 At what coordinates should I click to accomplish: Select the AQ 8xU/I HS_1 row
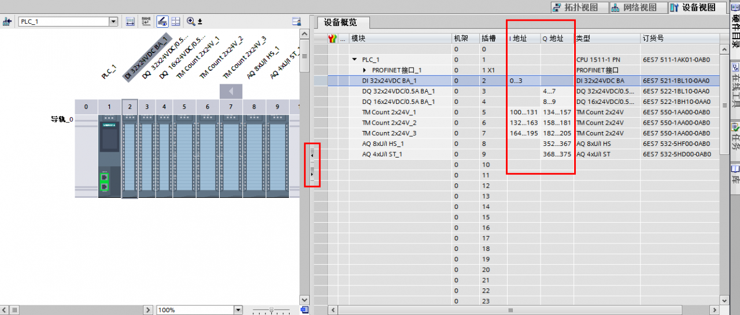pyautogui.click(x=517, y=144)
